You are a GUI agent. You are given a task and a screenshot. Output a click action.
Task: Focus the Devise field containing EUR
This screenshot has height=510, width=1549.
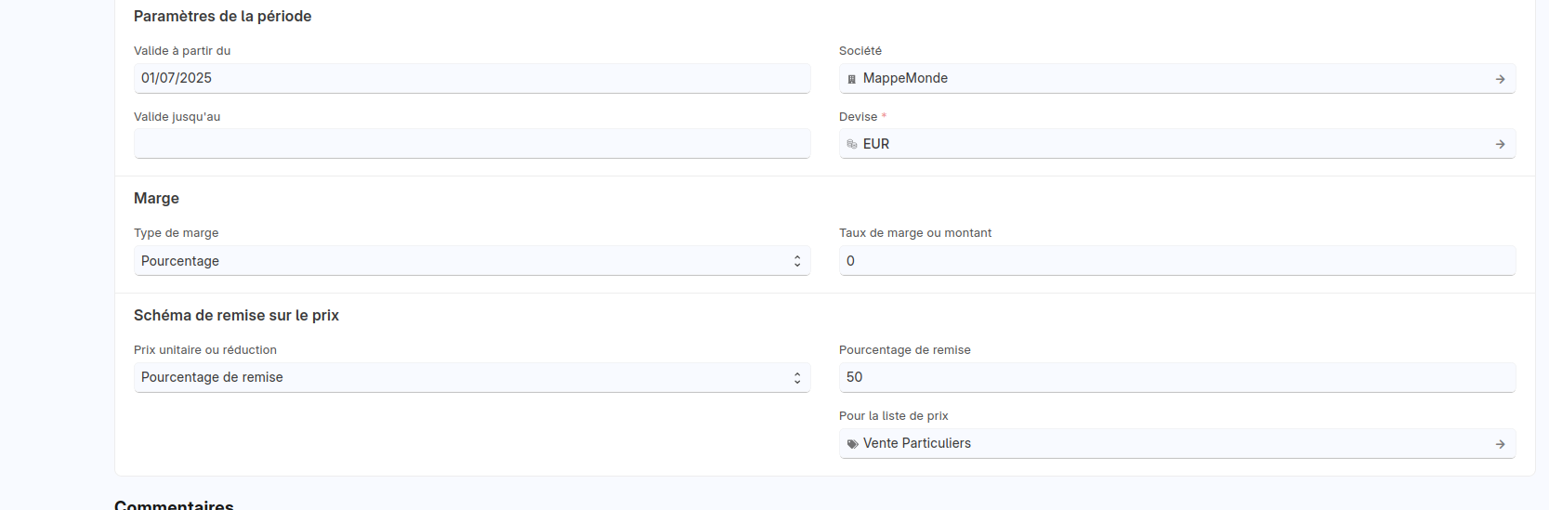pyautogui.click(x=1171, y=144)
